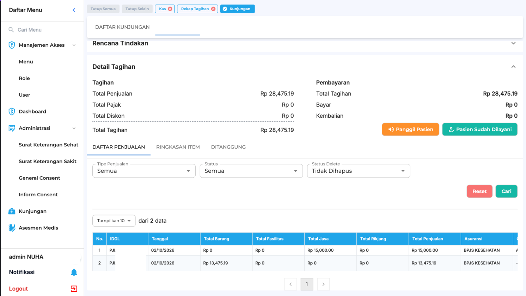Open General Consent menu item

coord(39,178)
